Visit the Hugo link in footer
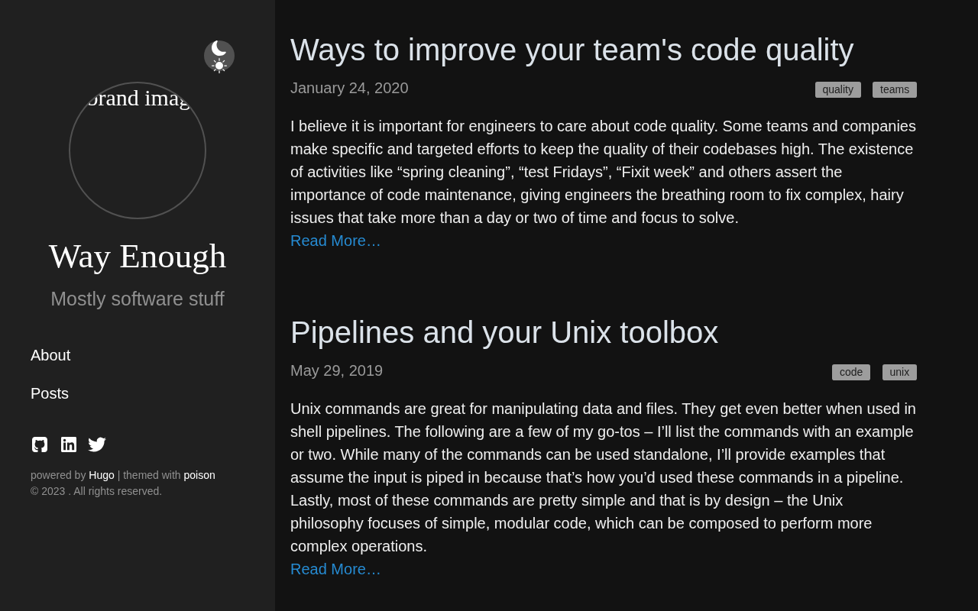The width and height of the screenshot is (978, 611). coord(102,475)
